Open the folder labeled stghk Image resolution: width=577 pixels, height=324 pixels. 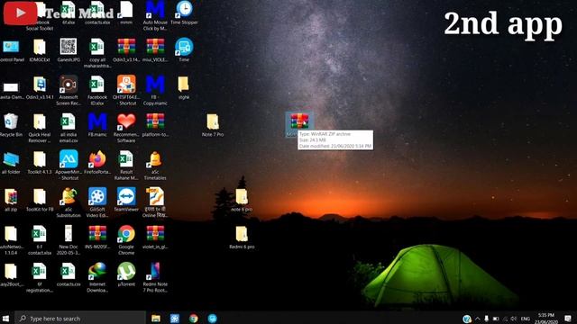click(x=184, y=88)
